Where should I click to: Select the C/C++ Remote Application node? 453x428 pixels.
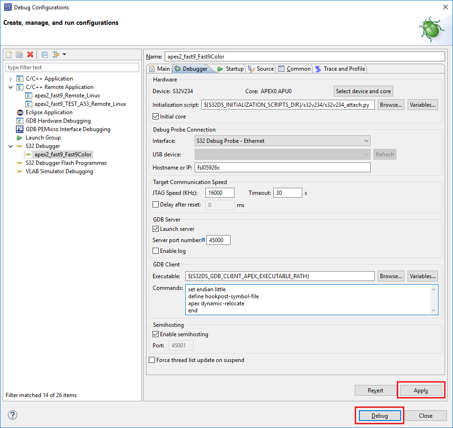[59, 87]
